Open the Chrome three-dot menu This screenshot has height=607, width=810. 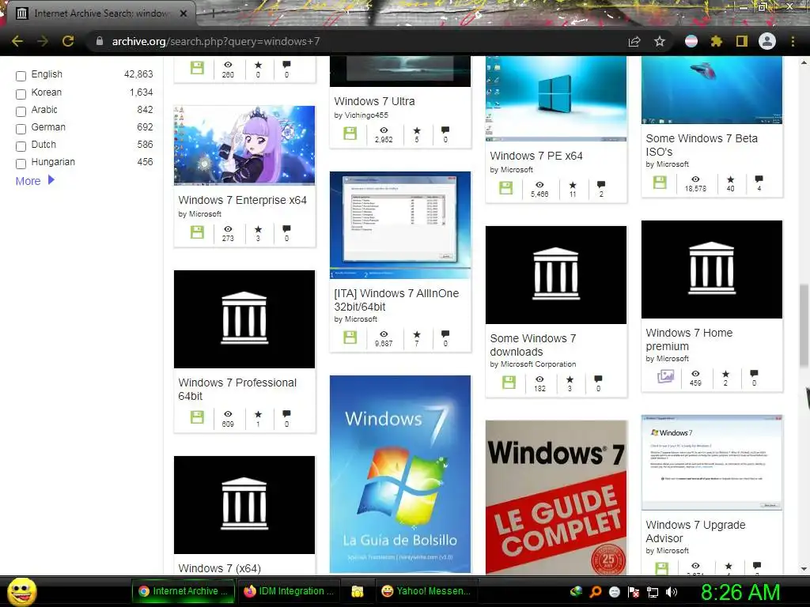pos(793,41)
